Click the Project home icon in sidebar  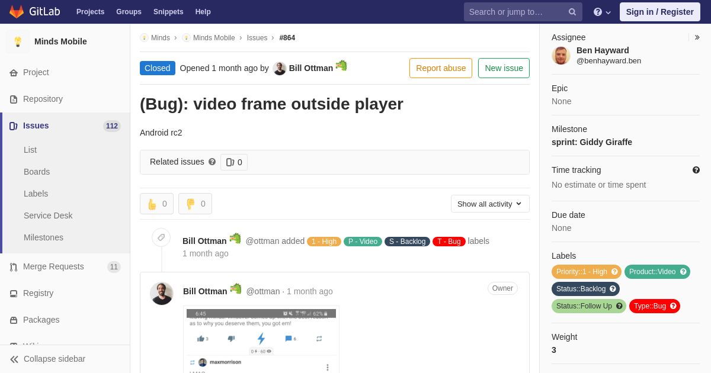14,72
